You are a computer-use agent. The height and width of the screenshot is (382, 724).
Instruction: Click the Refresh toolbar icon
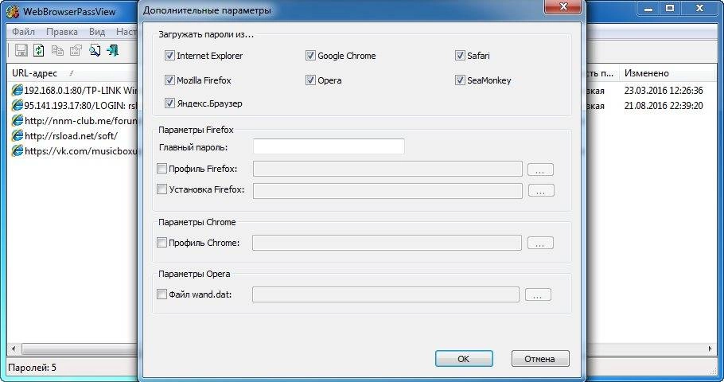tap(39, 50)
